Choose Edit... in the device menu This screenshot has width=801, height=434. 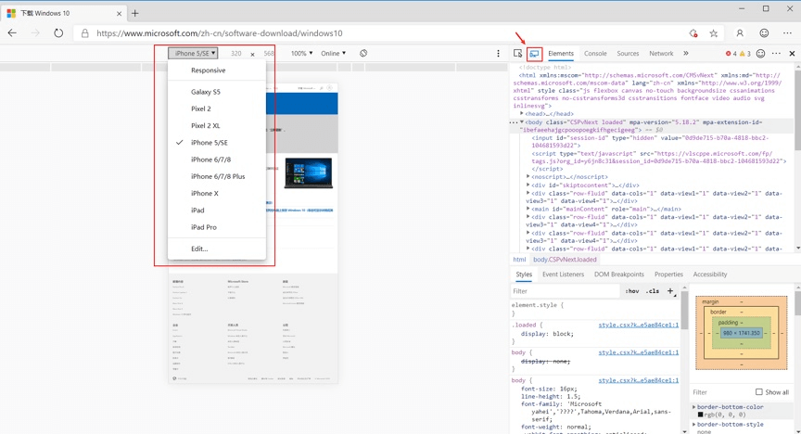(199, 249)
